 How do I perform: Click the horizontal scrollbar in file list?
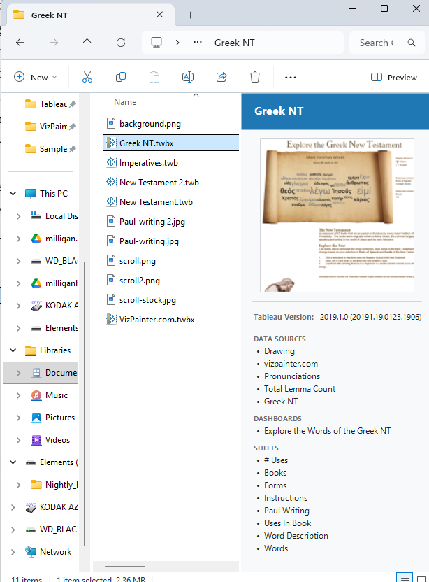coord(125,567)
